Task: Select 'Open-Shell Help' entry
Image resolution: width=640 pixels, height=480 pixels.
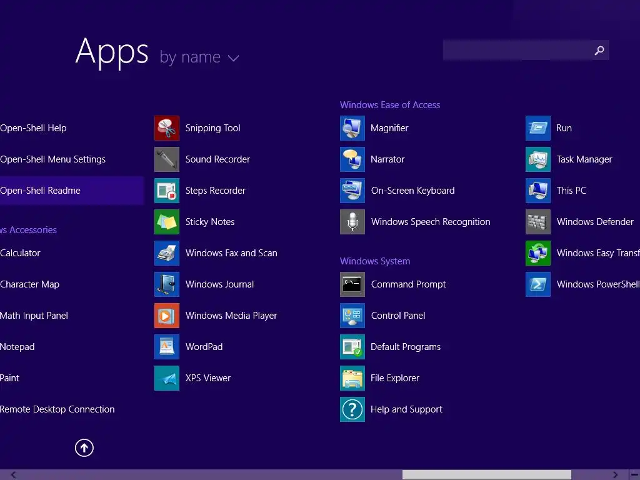Action: click(33, 128)
